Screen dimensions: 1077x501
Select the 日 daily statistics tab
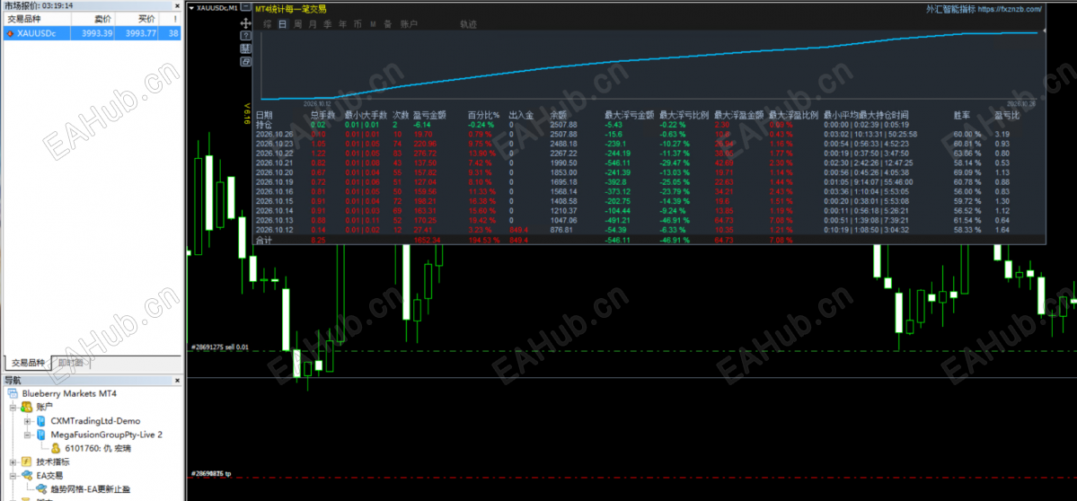pos(282,24)
